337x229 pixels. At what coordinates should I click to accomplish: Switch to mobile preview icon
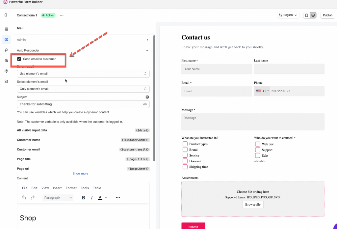click(x=307, y=15)
